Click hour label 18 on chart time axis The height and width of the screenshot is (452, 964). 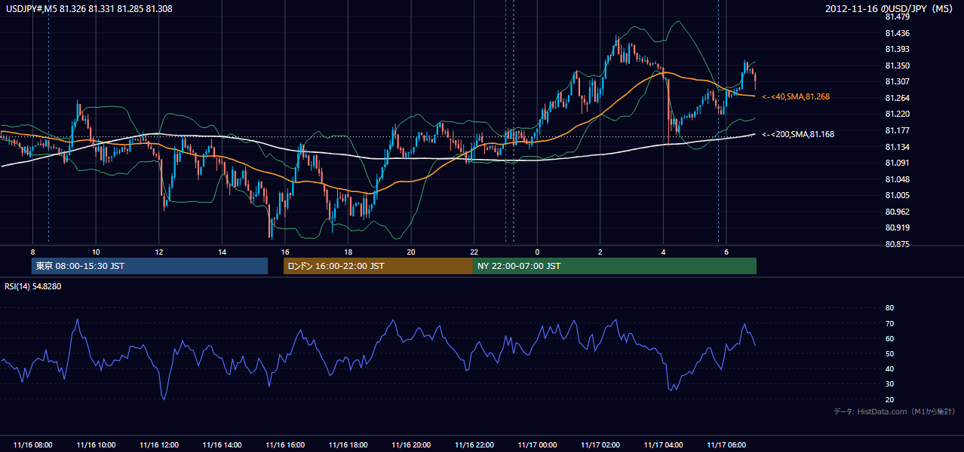pyautogui.click(x=348, y=252)
